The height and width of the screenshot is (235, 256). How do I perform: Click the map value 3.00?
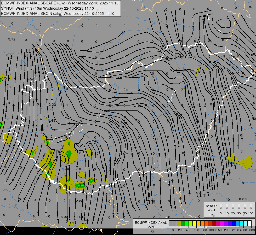64,217
